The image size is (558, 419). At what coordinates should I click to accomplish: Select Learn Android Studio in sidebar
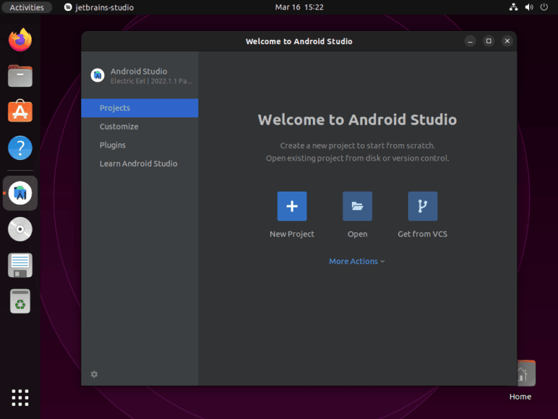click(138, 163)
